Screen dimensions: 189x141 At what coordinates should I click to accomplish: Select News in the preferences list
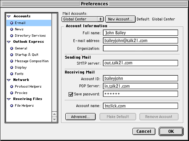pos(19,29)
